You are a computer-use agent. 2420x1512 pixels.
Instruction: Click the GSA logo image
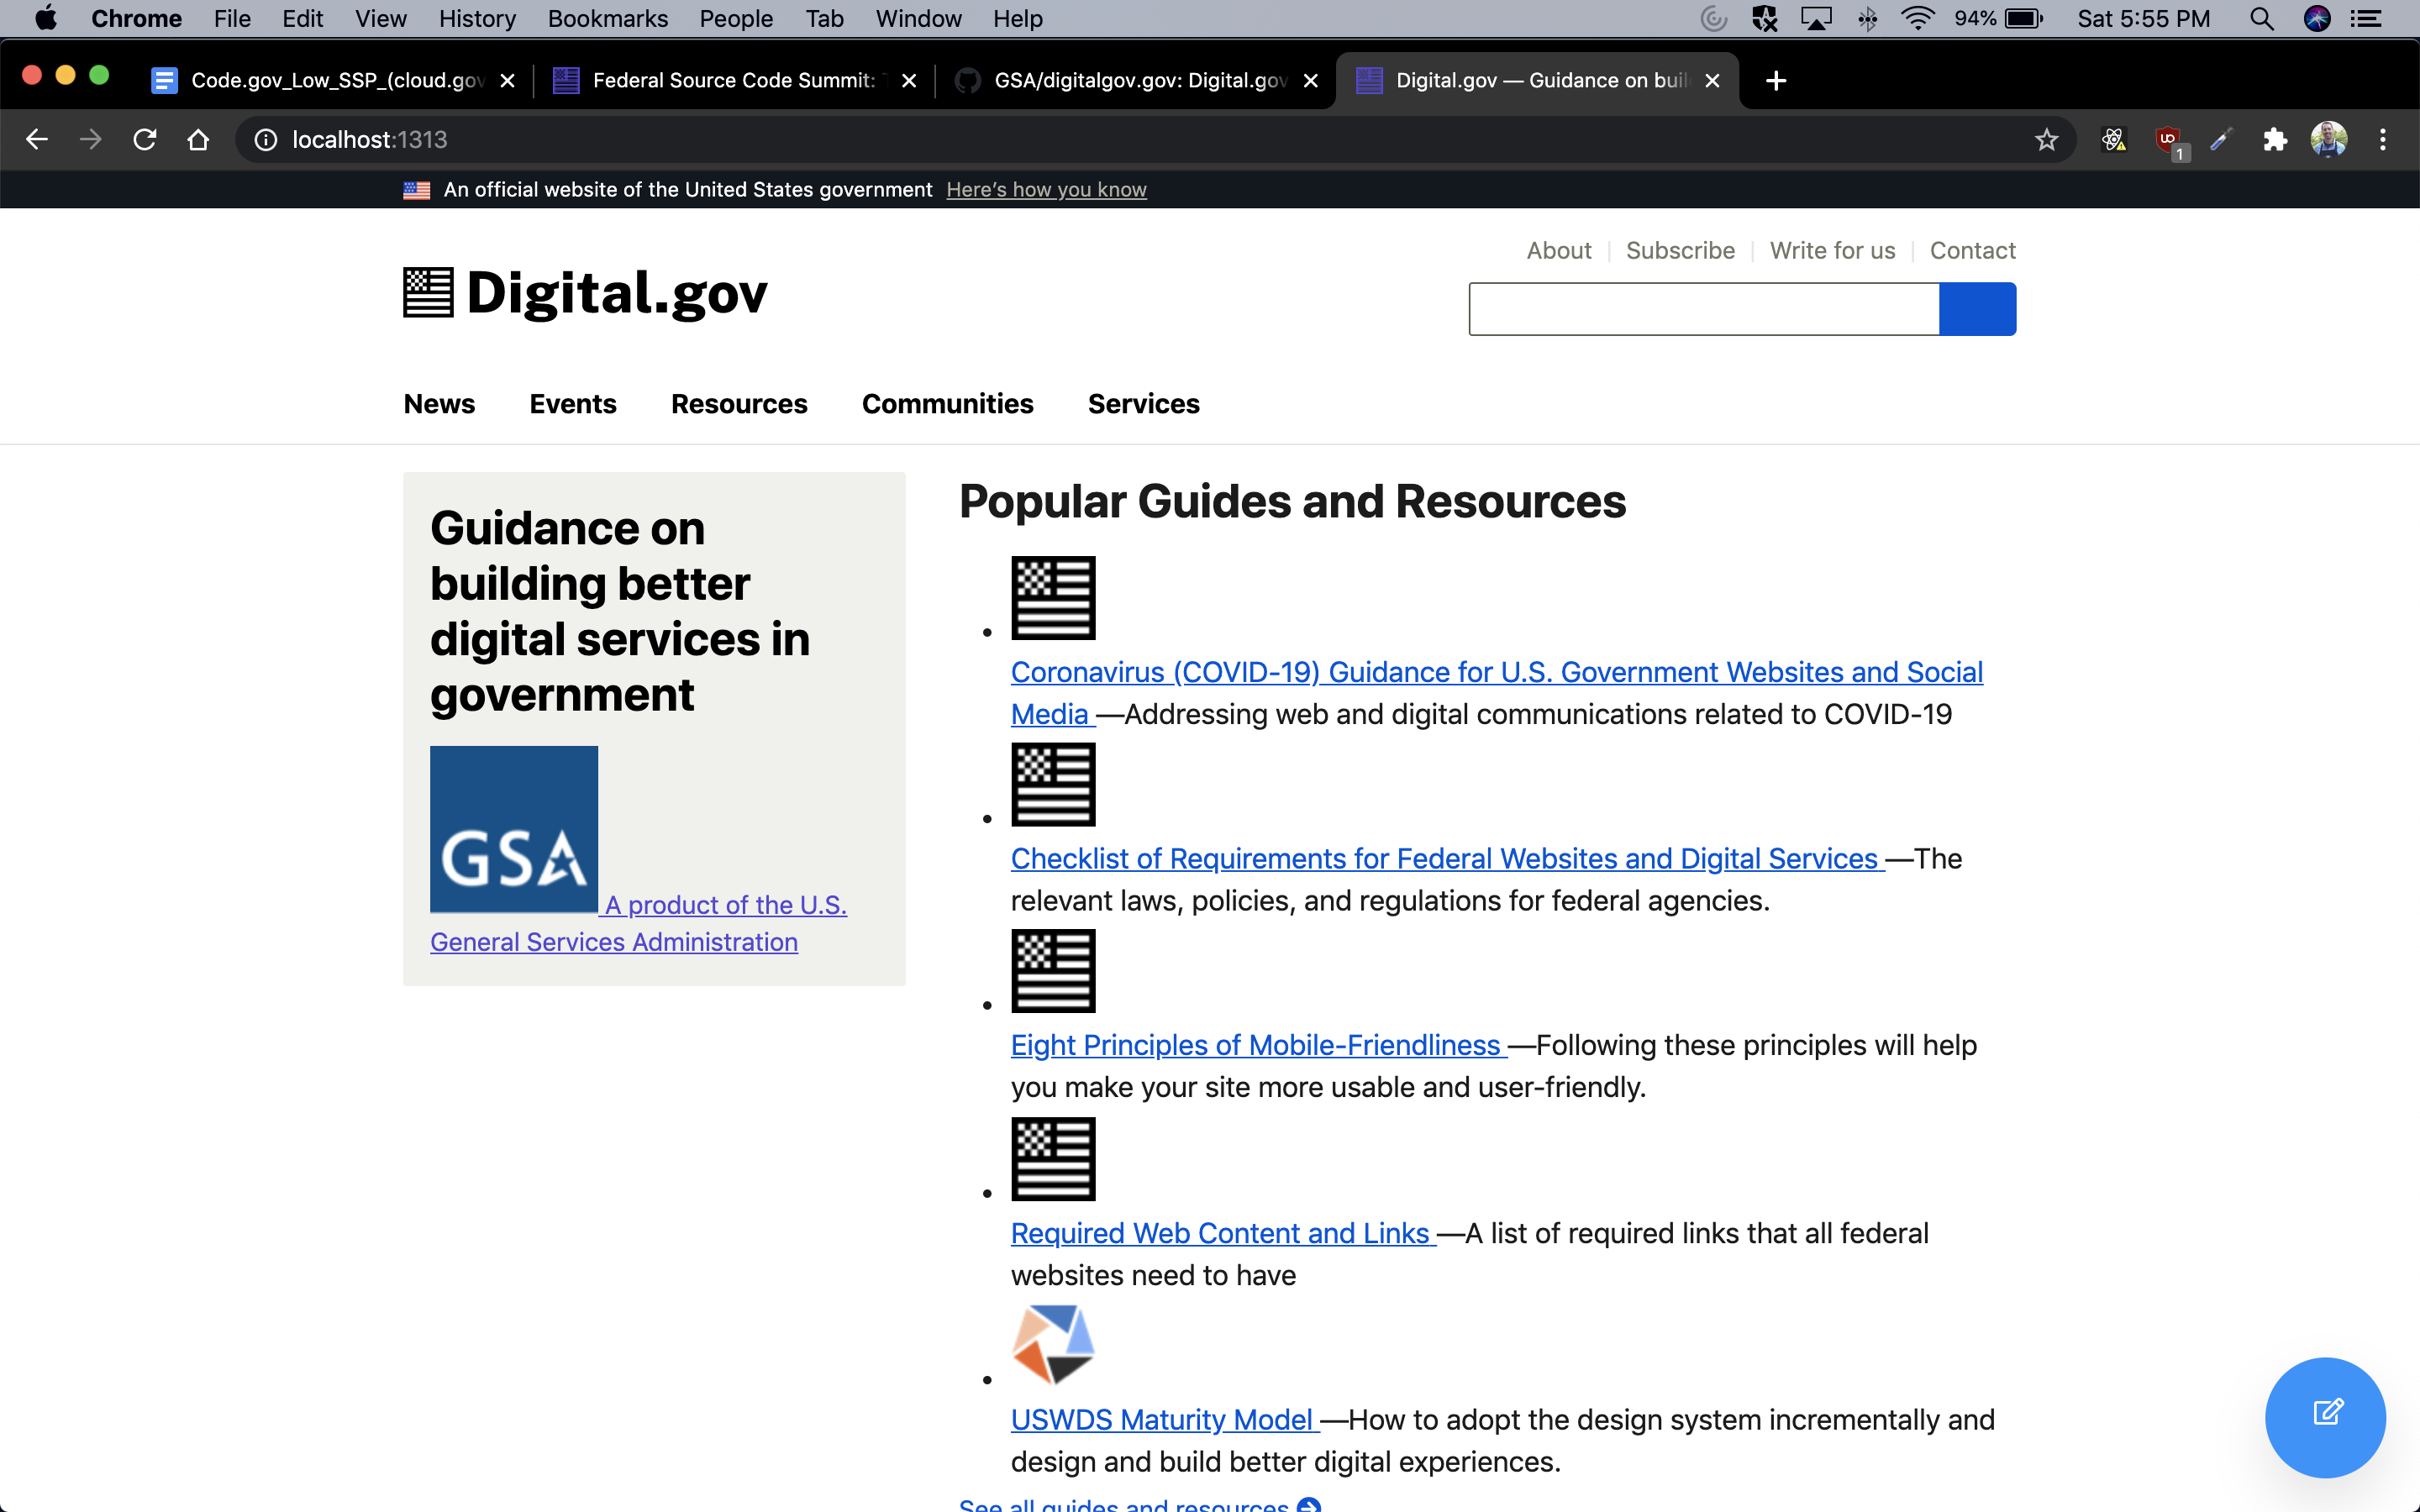[x=514, y=828]
